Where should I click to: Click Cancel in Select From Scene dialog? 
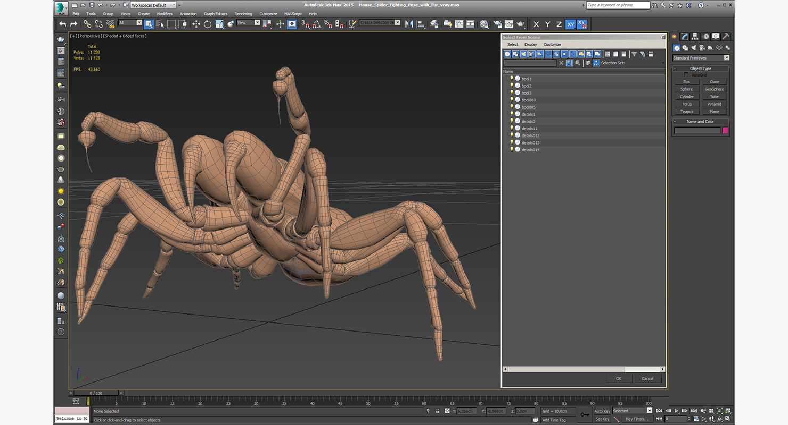click(647, 378)
